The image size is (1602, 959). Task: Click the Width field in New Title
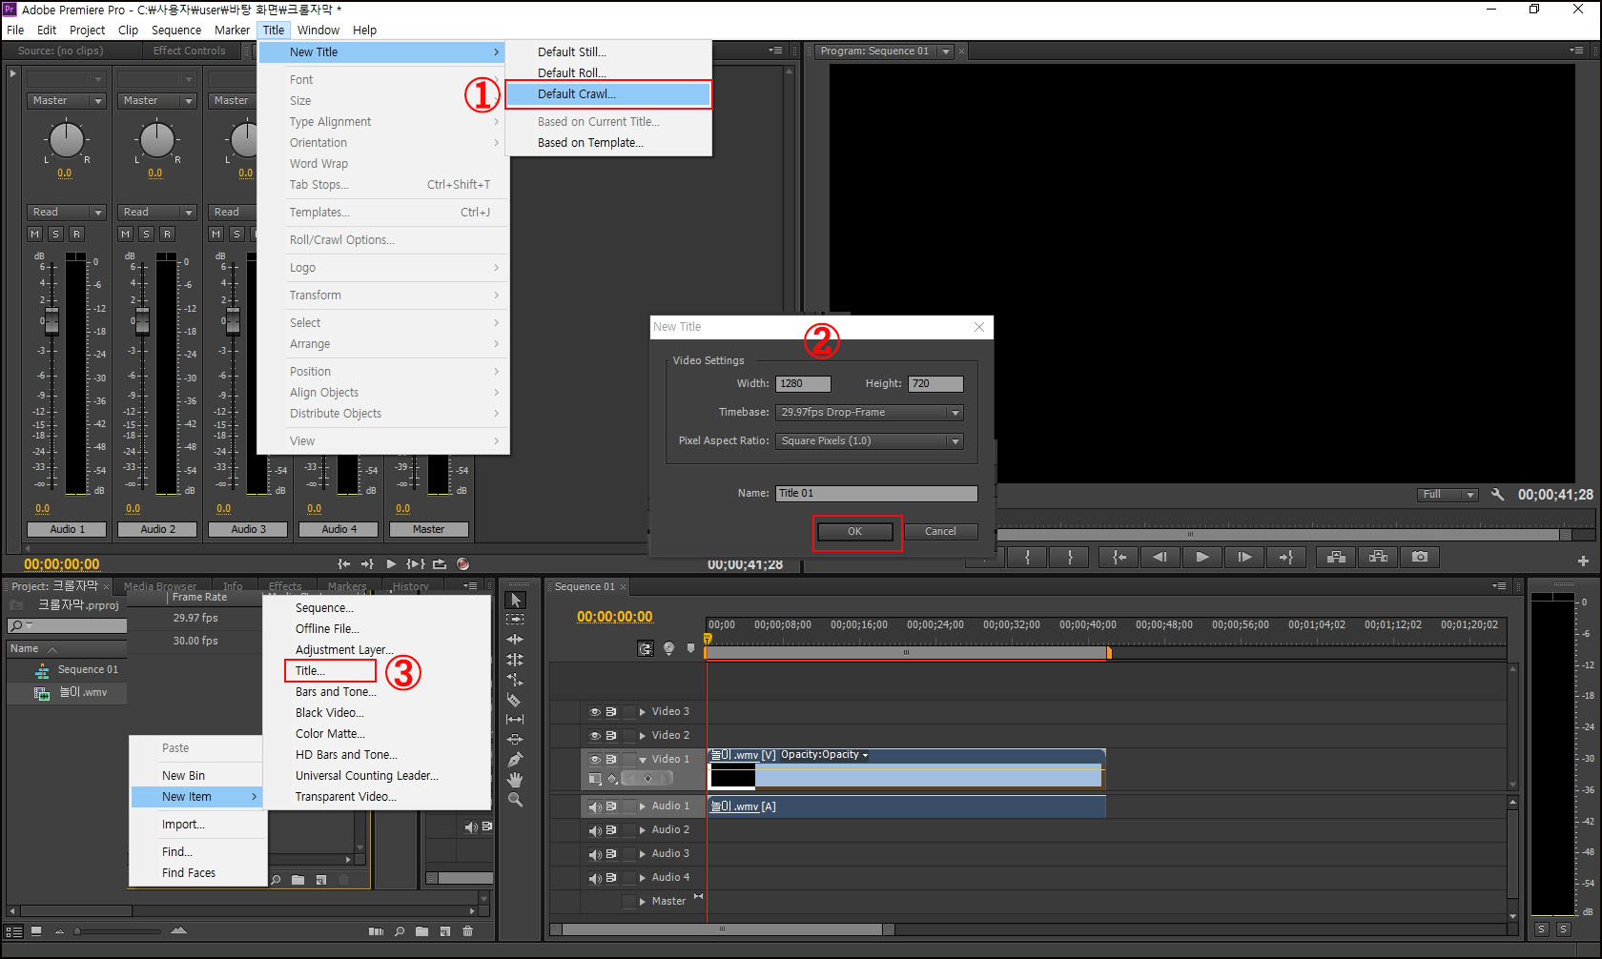click(x=803, y=383)
